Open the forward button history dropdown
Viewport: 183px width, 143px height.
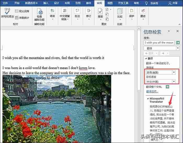[x=168, y=53]
